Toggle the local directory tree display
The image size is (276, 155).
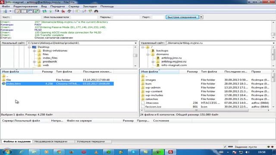tap(24, 11)
